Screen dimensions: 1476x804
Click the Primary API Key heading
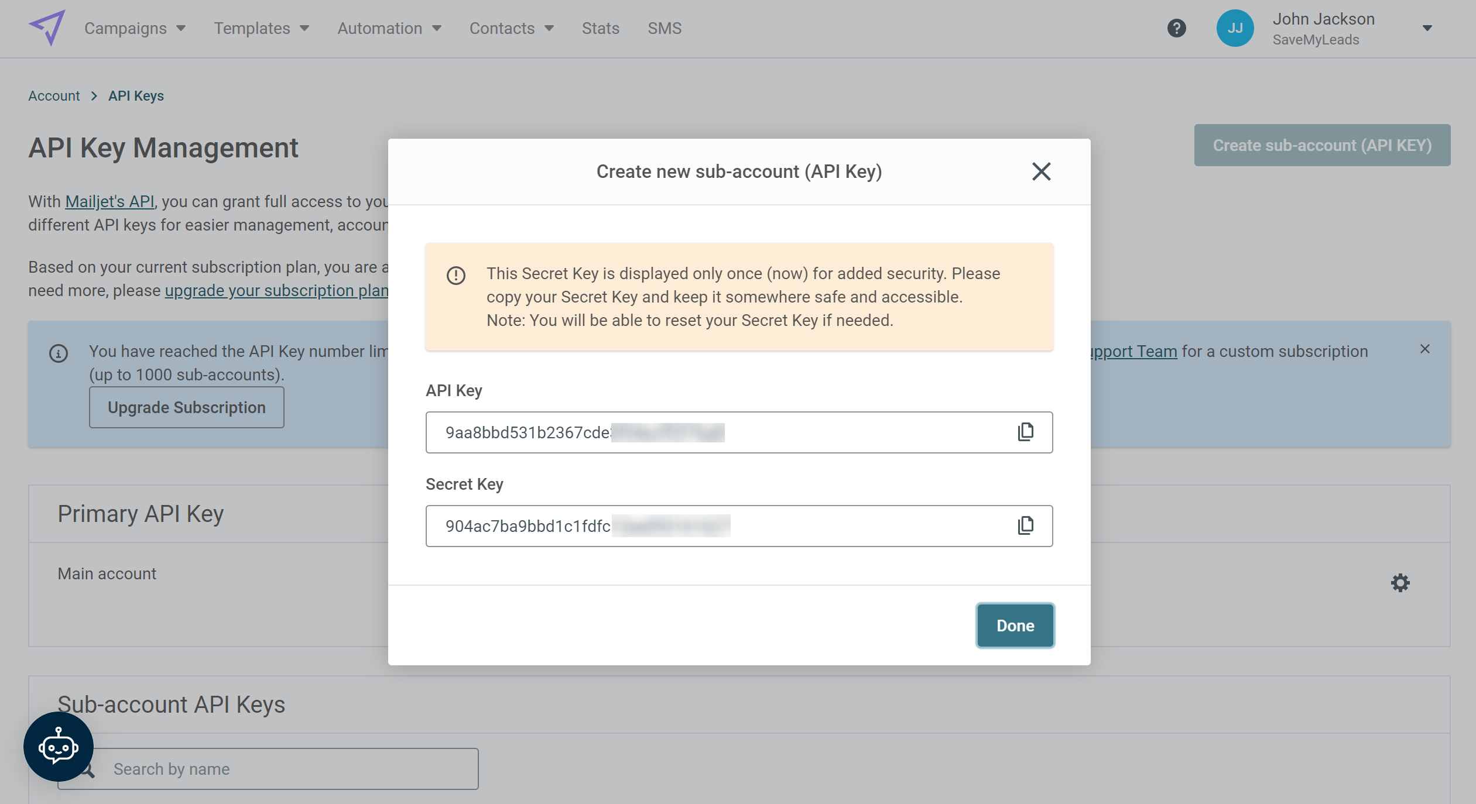tap(141, 514)
